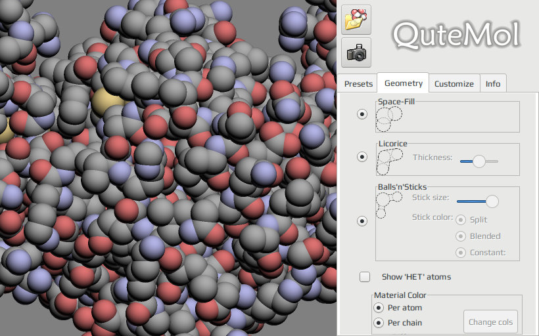Click the QuteMol logo title
The height and width of the screenshot is (336, 539).
coord(456,35)
